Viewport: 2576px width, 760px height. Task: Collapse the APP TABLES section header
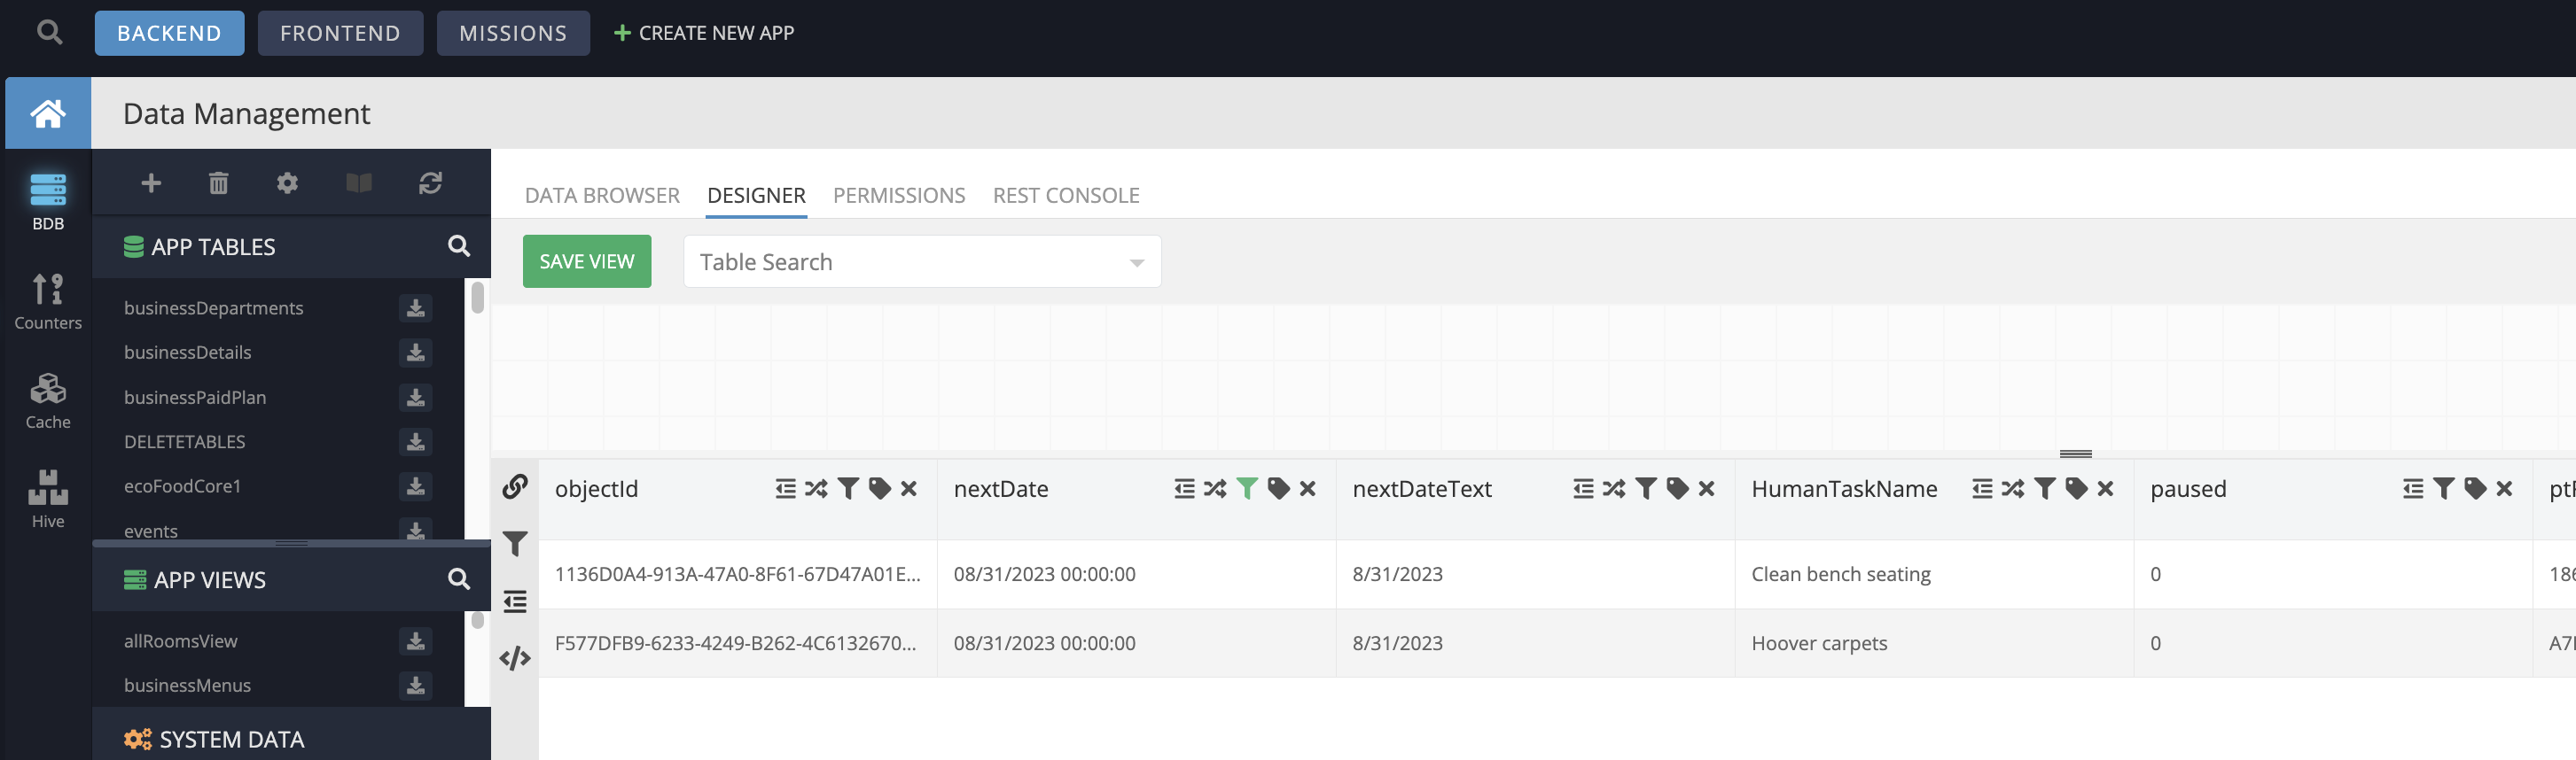point(213,246)
